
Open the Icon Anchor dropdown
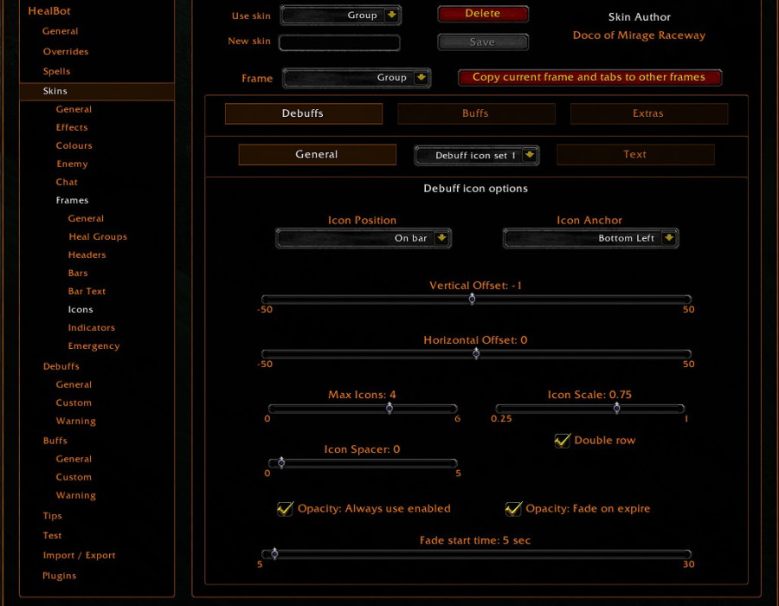(590, 238)
